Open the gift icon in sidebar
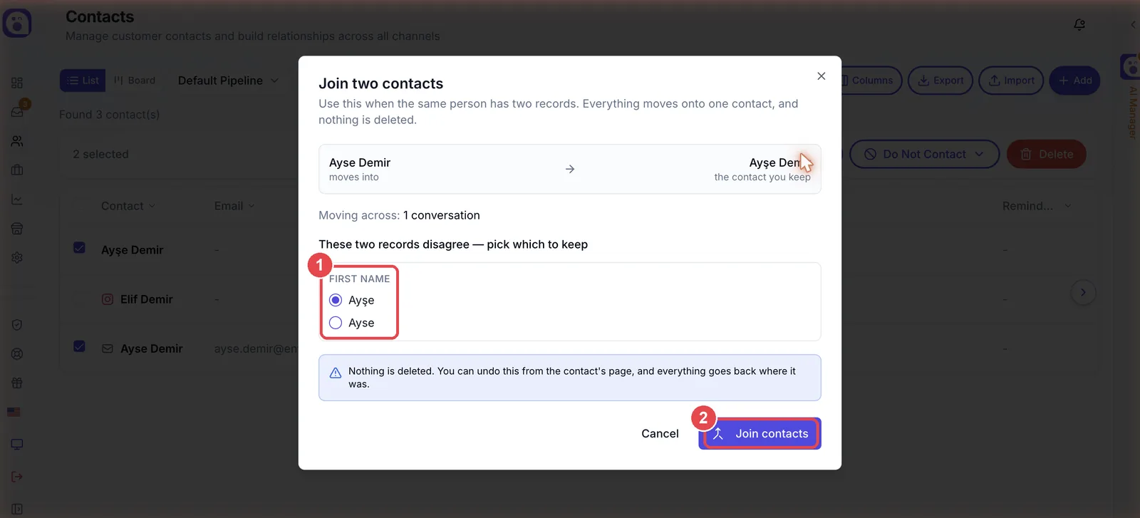1140x518 pixels. coord(17,383)
